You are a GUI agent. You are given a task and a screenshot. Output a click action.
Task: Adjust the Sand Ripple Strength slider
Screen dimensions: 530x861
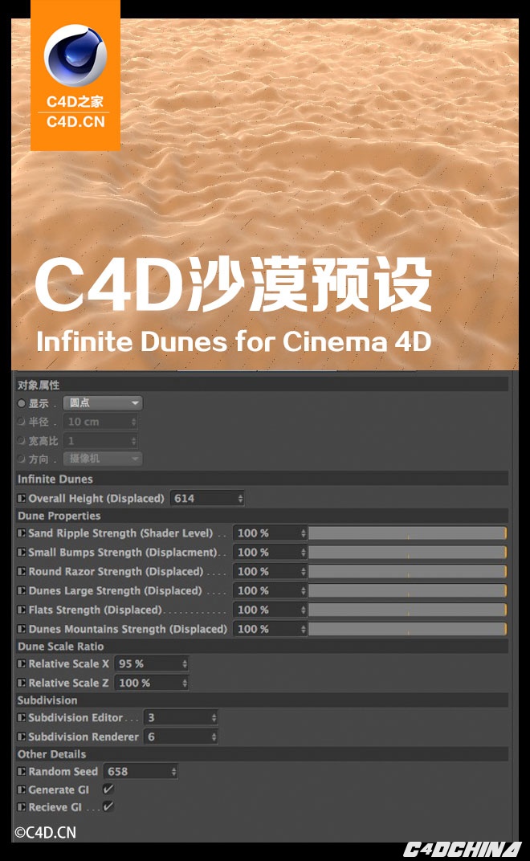click(407, 533)
